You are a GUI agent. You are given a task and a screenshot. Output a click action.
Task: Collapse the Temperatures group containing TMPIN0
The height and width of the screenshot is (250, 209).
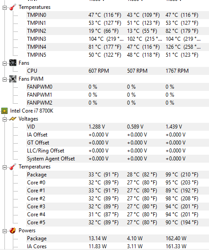point(4,8)
